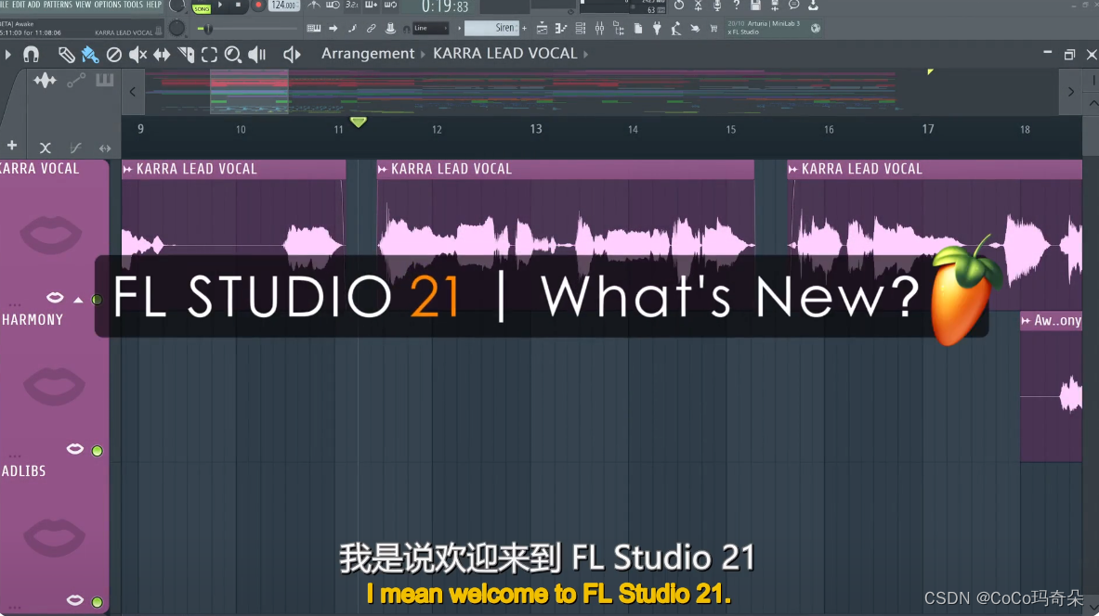The image size is (1099, 616).
Task: Select the Paint brush tool
Action: click(x=90, y=54)
